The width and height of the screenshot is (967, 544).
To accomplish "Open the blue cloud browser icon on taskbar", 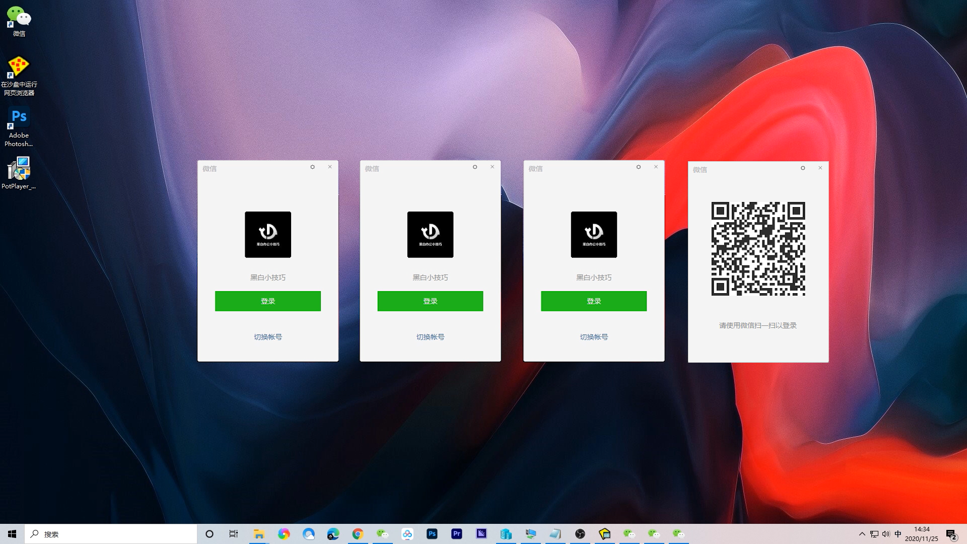I will pyautogui.click(x=308, y=534).
